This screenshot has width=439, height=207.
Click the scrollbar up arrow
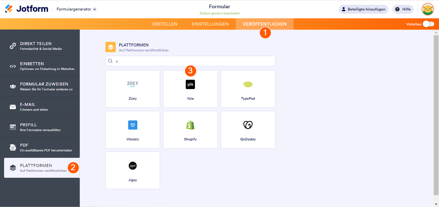point(436,32)
